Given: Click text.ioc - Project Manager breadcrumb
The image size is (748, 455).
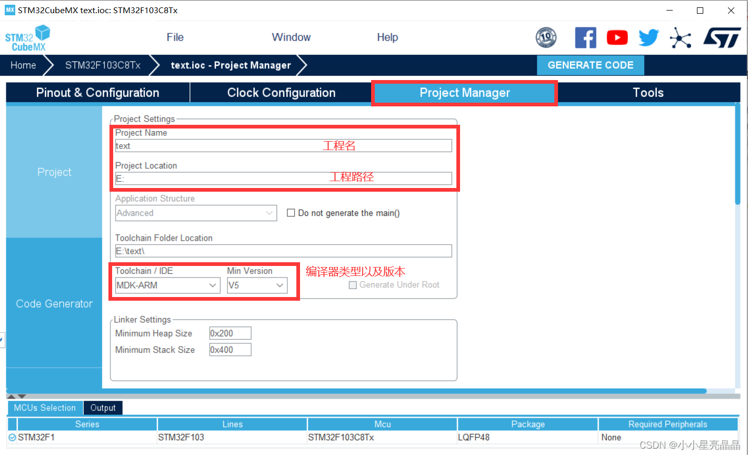Looking at the screenshot, I should (x=231, y=65).
